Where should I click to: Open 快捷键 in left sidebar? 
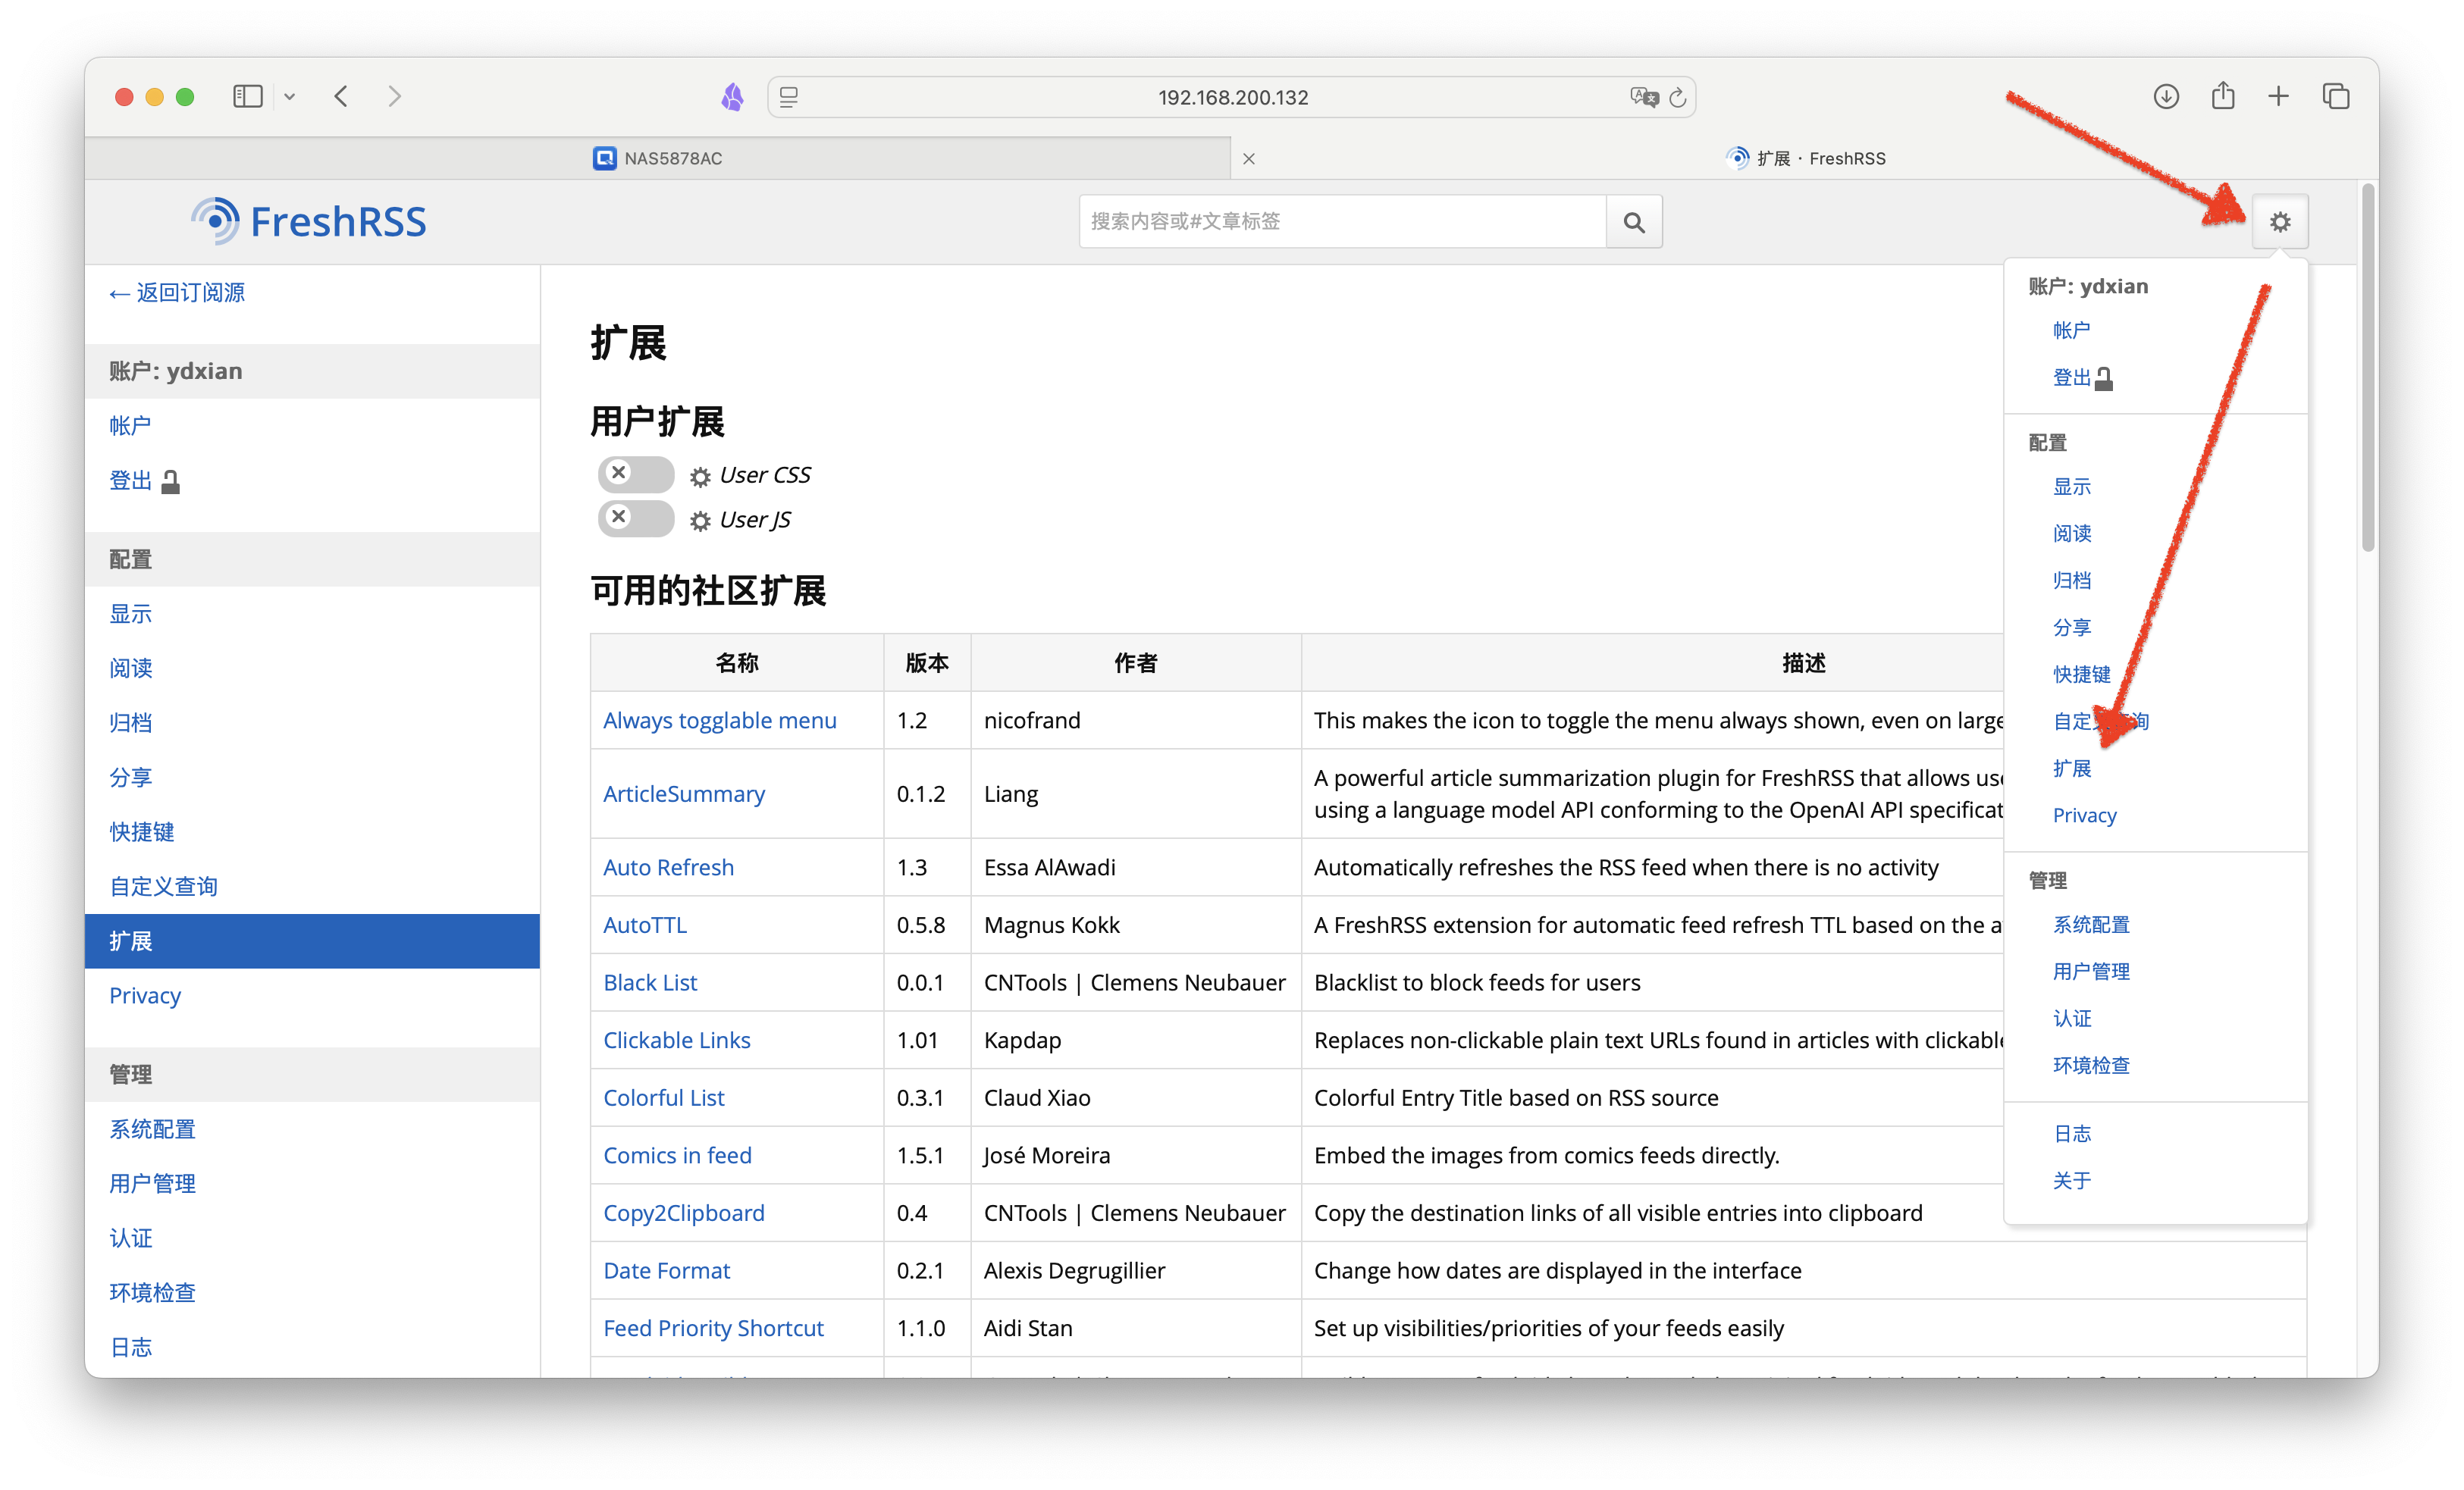[x=141, y=831]
